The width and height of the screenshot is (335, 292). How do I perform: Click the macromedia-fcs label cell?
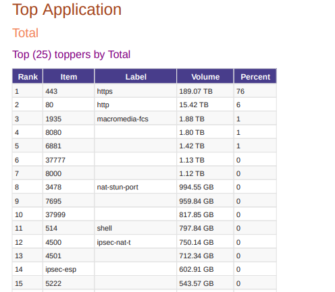pyautogui.click(x=136, y=119)
